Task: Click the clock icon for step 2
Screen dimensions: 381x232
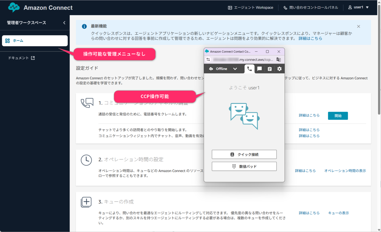Action: pyautogui.click(x=86, y=160)
